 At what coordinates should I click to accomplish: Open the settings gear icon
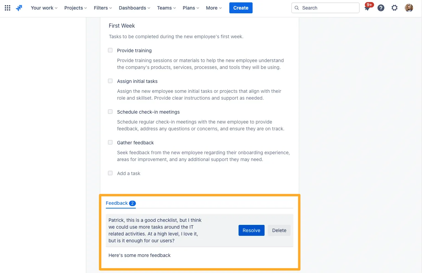[x=395, y=8]
